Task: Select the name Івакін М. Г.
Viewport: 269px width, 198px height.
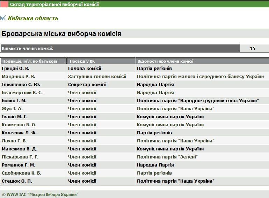Action: point(15,117)
